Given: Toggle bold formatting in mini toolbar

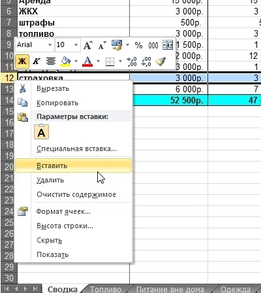Looking at the screenshot, I should pos(22,61).
